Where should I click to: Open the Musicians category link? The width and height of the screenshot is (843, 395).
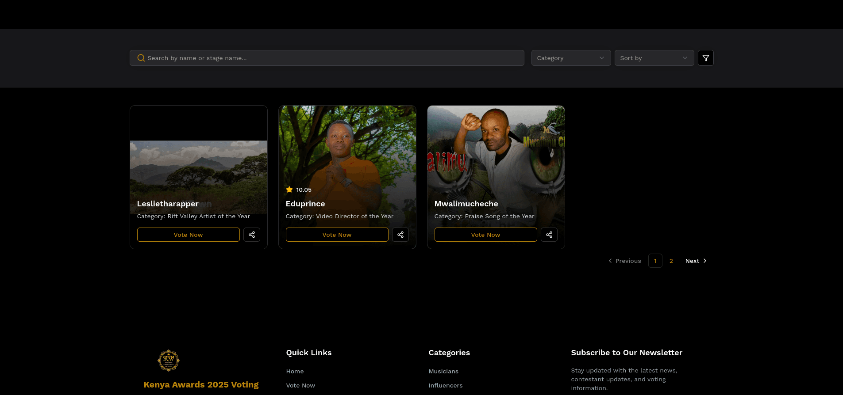(x=443, y=371)
